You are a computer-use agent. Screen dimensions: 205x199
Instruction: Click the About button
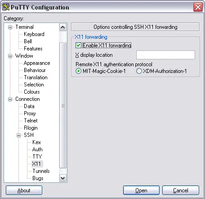(x=24, y=190)
